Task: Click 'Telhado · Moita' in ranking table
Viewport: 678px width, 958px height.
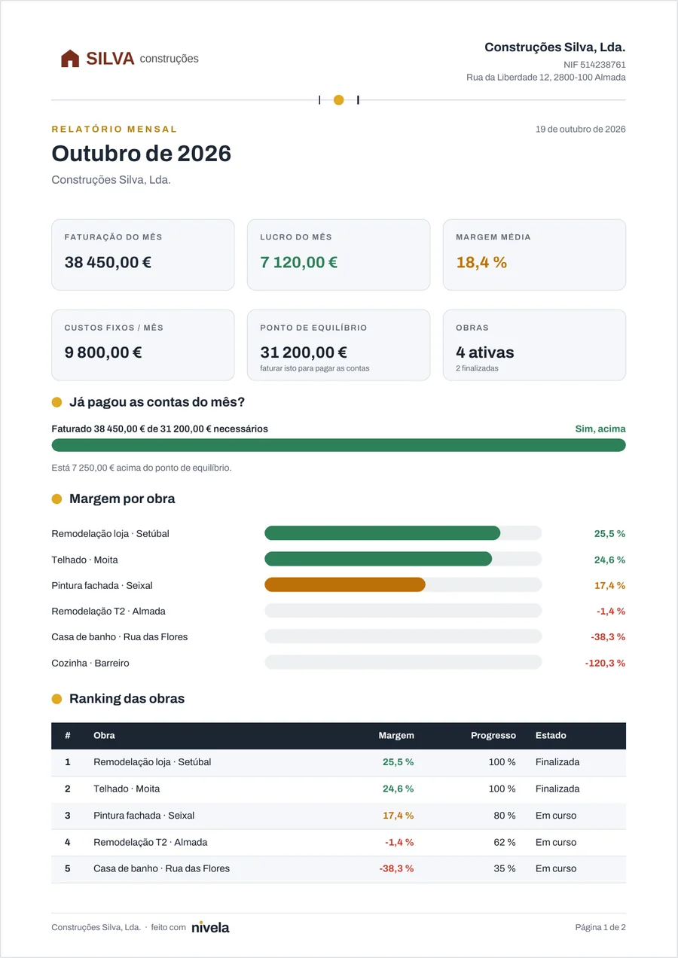Action: pos(127,789)
